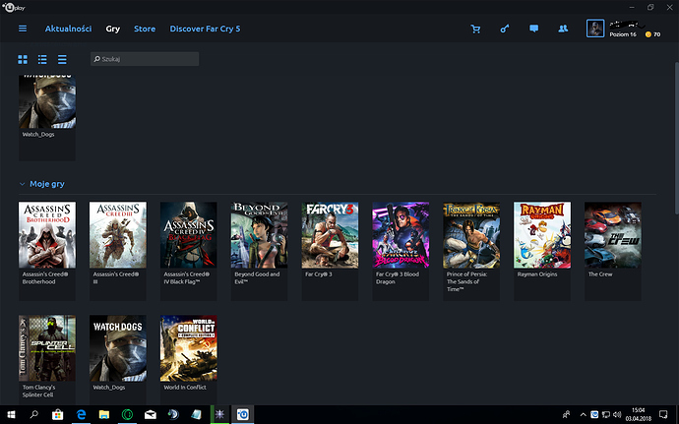This screenshot has height=424, width=679.
Task: Click the taskbar volume icon
Action: coord(617,415)
